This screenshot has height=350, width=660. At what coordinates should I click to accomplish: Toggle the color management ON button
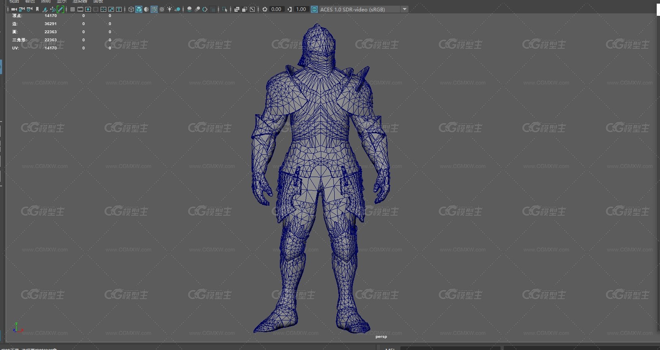314,9
